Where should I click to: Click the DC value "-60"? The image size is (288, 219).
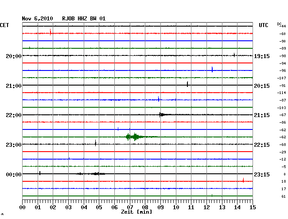pyautogui.click(x=283, y=34)
